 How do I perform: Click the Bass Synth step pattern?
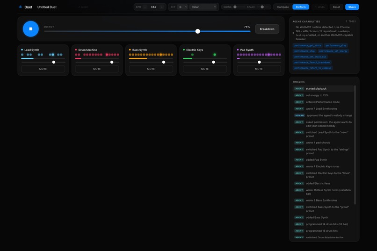[151, 55]
